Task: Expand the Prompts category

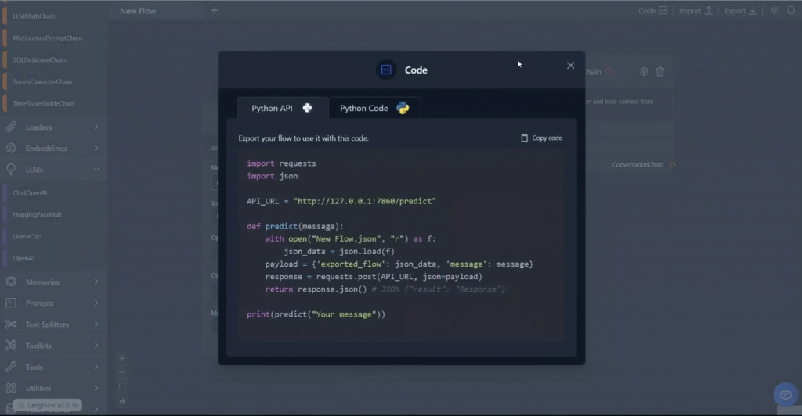Action: [53, 303]
